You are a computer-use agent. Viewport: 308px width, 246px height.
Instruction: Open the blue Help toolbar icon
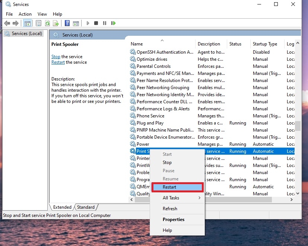[x=67, y=23]
